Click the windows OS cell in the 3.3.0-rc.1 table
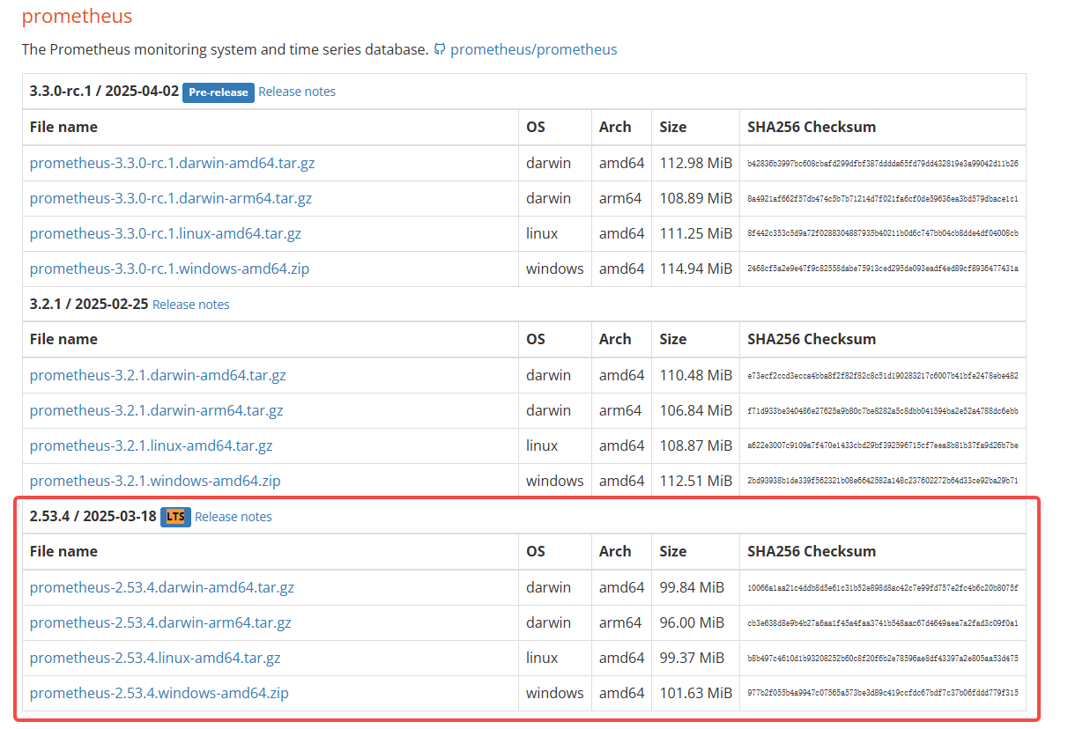Viewport: 1068px width, 729px height. (555, 269)
